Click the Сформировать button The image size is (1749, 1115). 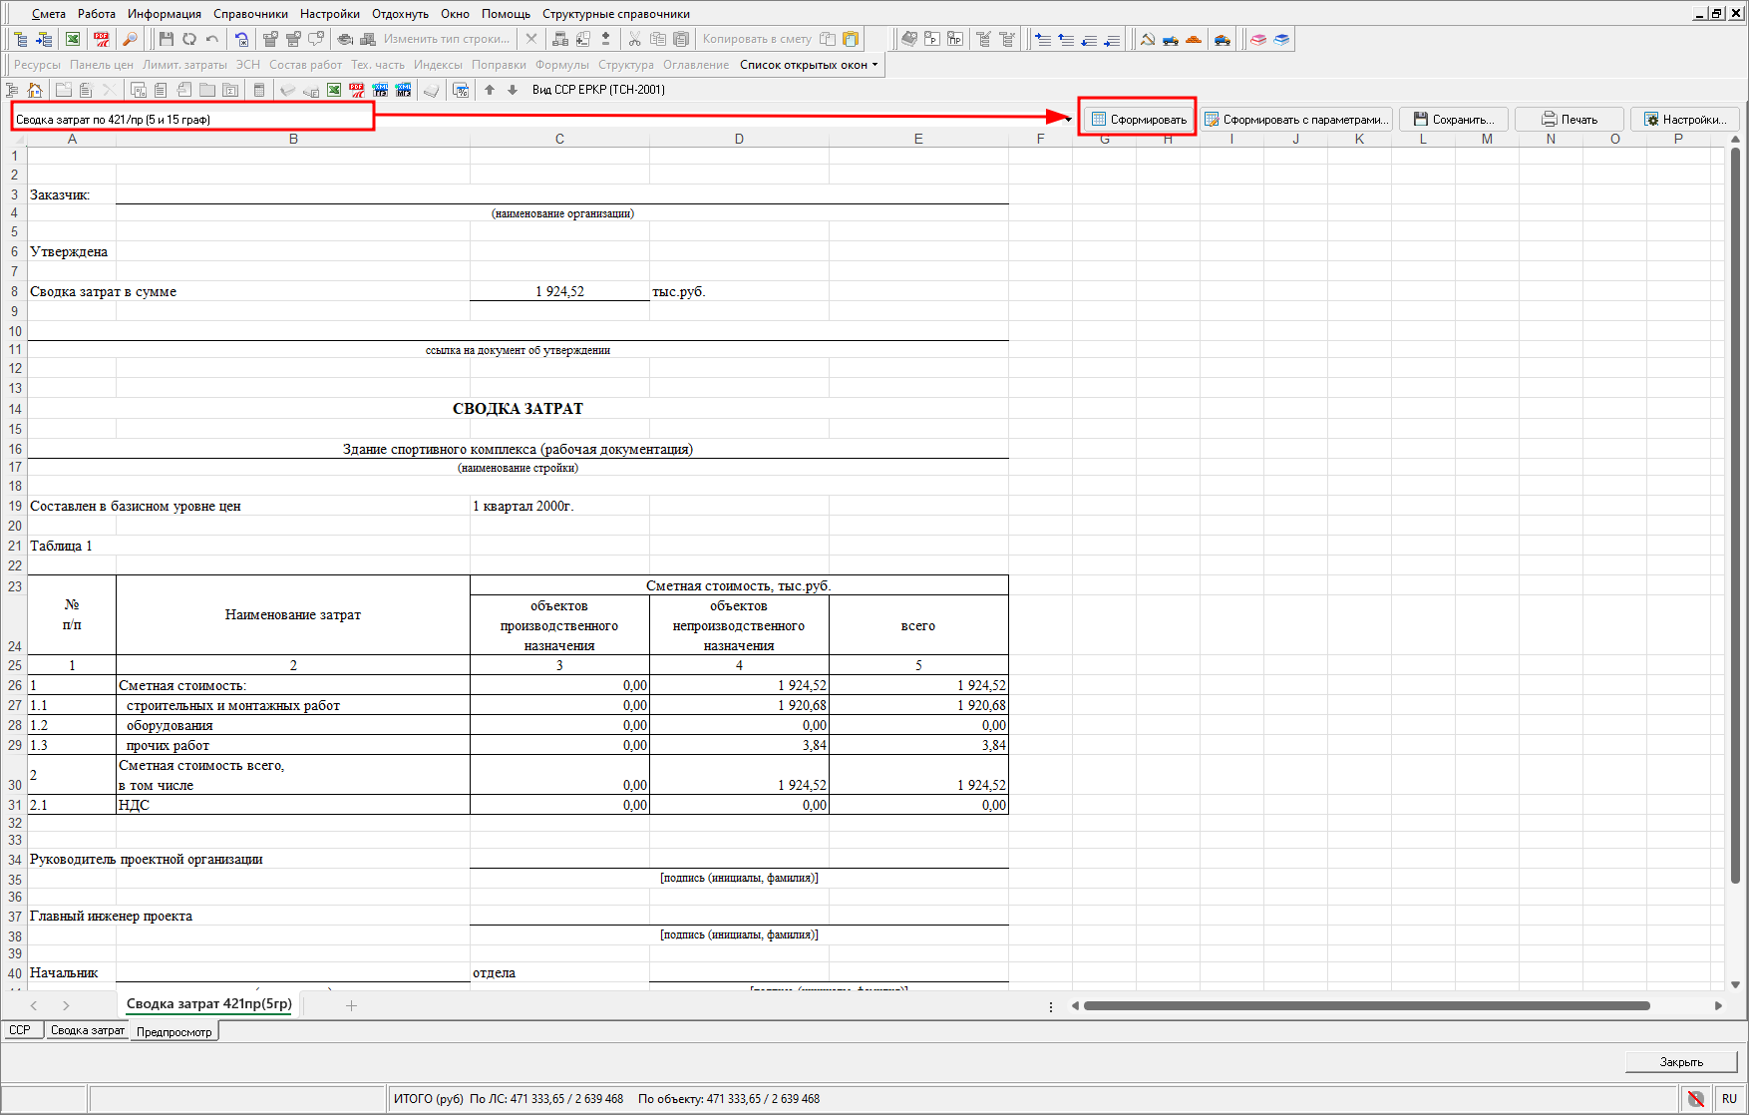click(1139, 119)
